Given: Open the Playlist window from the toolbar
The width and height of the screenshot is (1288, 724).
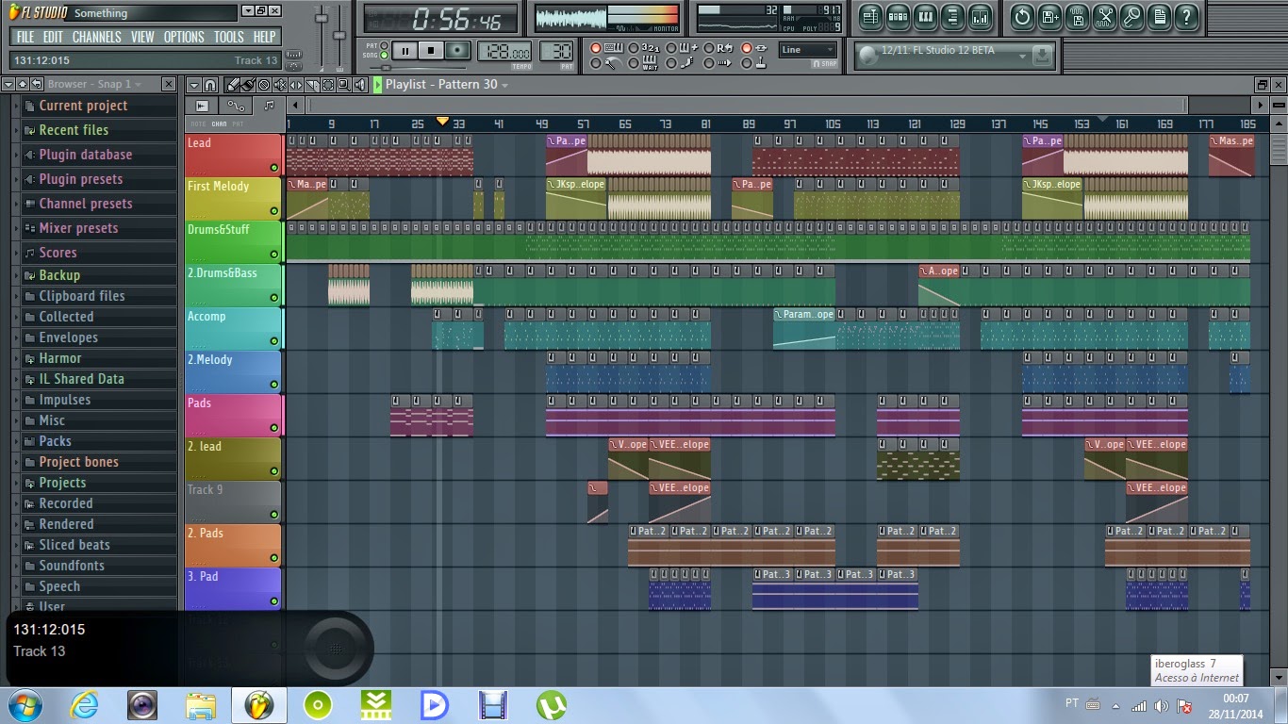Looking at the screenshot, I should pyautogui.click(x=870, y=17).
